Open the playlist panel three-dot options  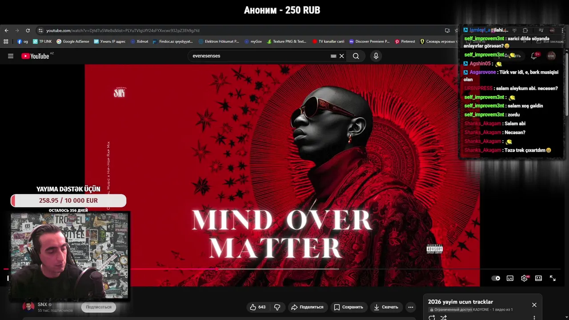[x=534, y=317]
